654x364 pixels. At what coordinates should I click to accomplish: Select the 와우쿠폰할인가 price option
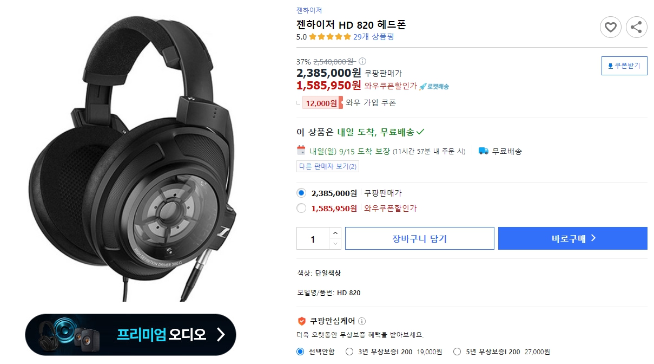coord(301,208)
